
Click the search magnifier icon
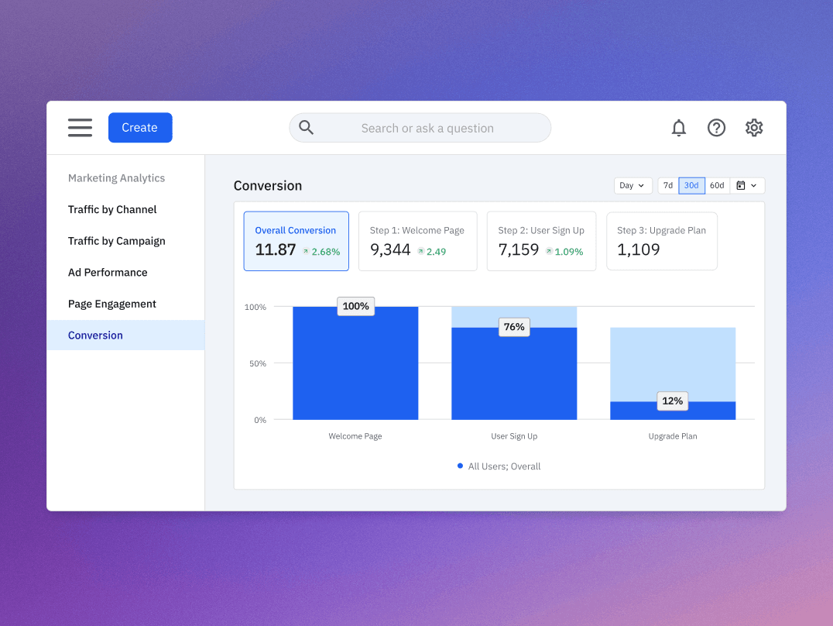[x=306, y=127]
